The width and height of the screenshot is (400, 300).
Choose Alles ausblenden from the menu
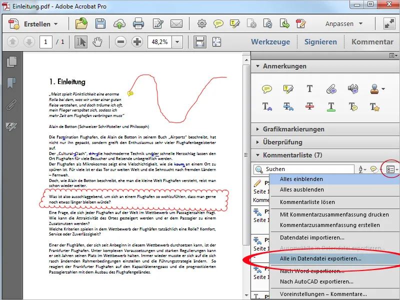[x=334, y=189]
